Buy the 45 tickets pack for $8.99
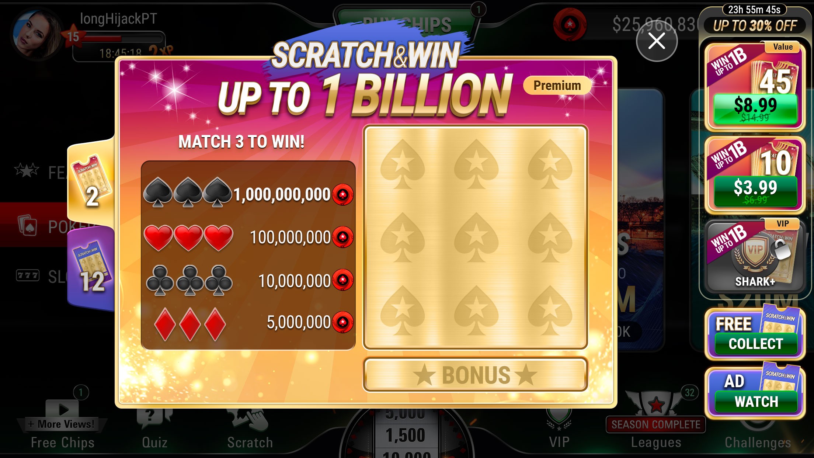The width and height of the screenshot is (814, 458). pyautogui.click(x=755, y=87)
